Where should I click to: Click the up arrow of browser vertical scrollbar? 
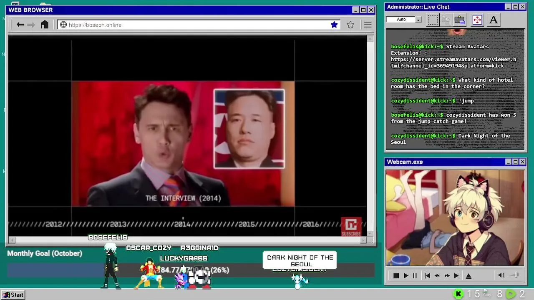pyautogui.click(x=370, y=39)
